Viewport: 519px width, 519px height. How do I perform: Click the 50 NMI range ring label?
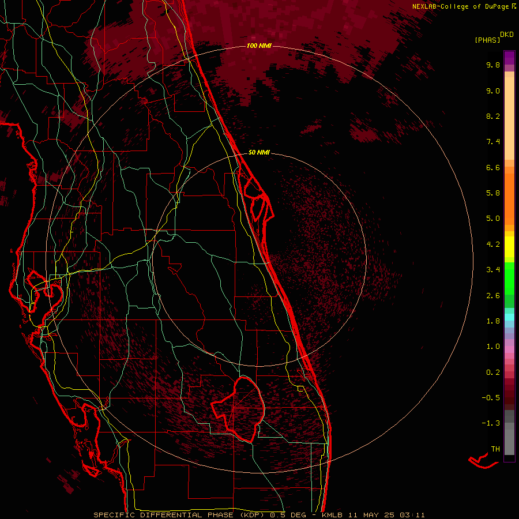(x=259, y=152)
